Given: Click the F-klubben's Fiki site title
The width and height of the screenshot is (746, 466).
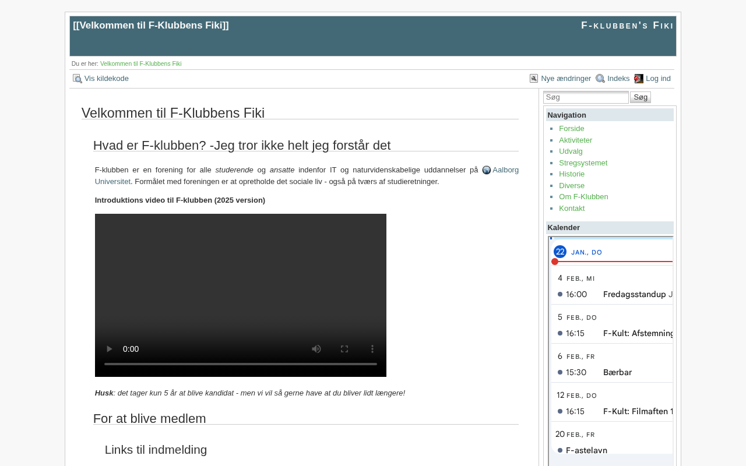Looking at the screenshot, I should tap(627, 26).
